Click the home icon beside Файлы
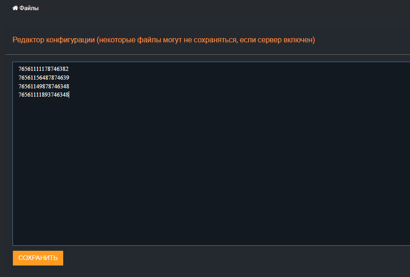 [x=15, y=8]
